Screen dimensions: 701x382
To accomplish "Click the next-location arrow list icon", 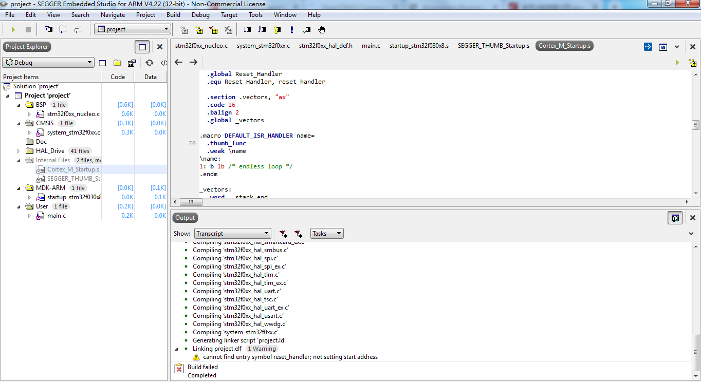I will [x=247, y=30].
